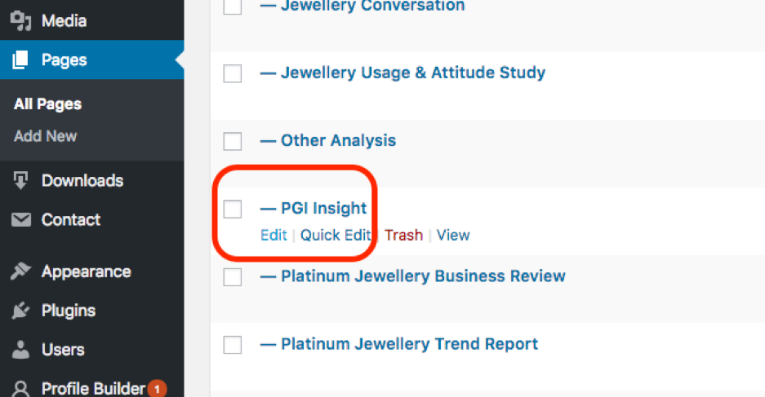The width and height of the screenshot is (765, 397).
Task: Click the Users person icon
Action: 21,350
